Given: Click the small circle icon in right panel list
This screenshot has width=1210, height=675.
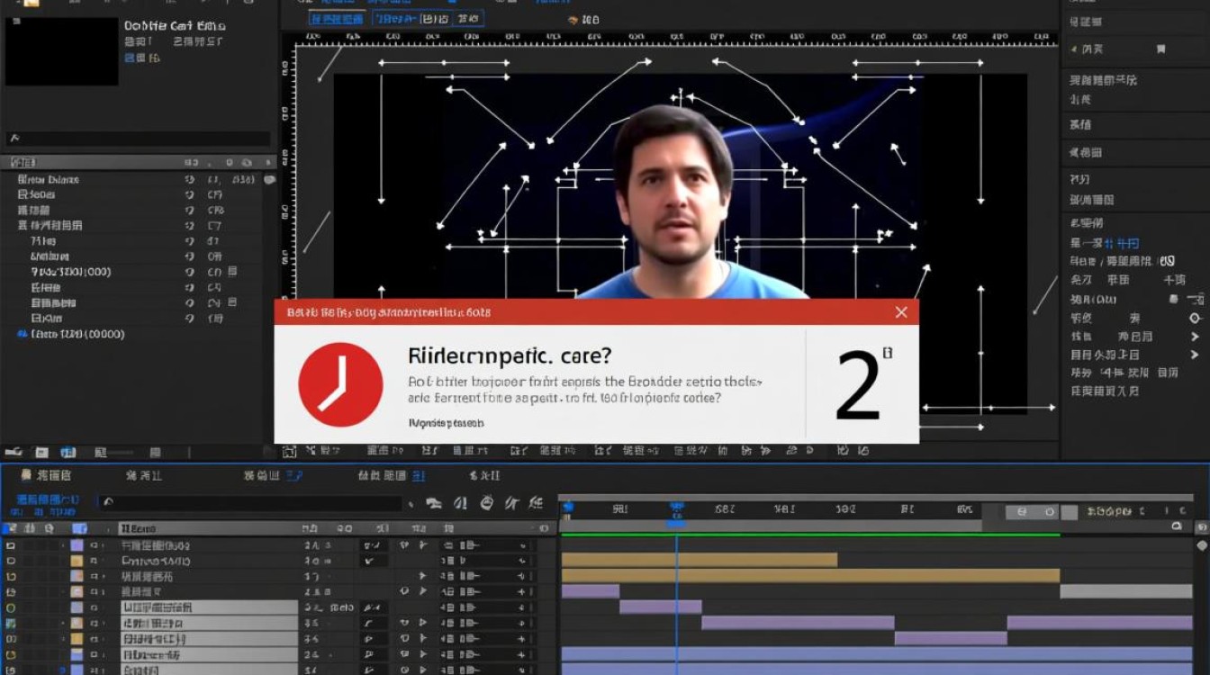Looking at the screenshot, I should tap(1195, 318).
